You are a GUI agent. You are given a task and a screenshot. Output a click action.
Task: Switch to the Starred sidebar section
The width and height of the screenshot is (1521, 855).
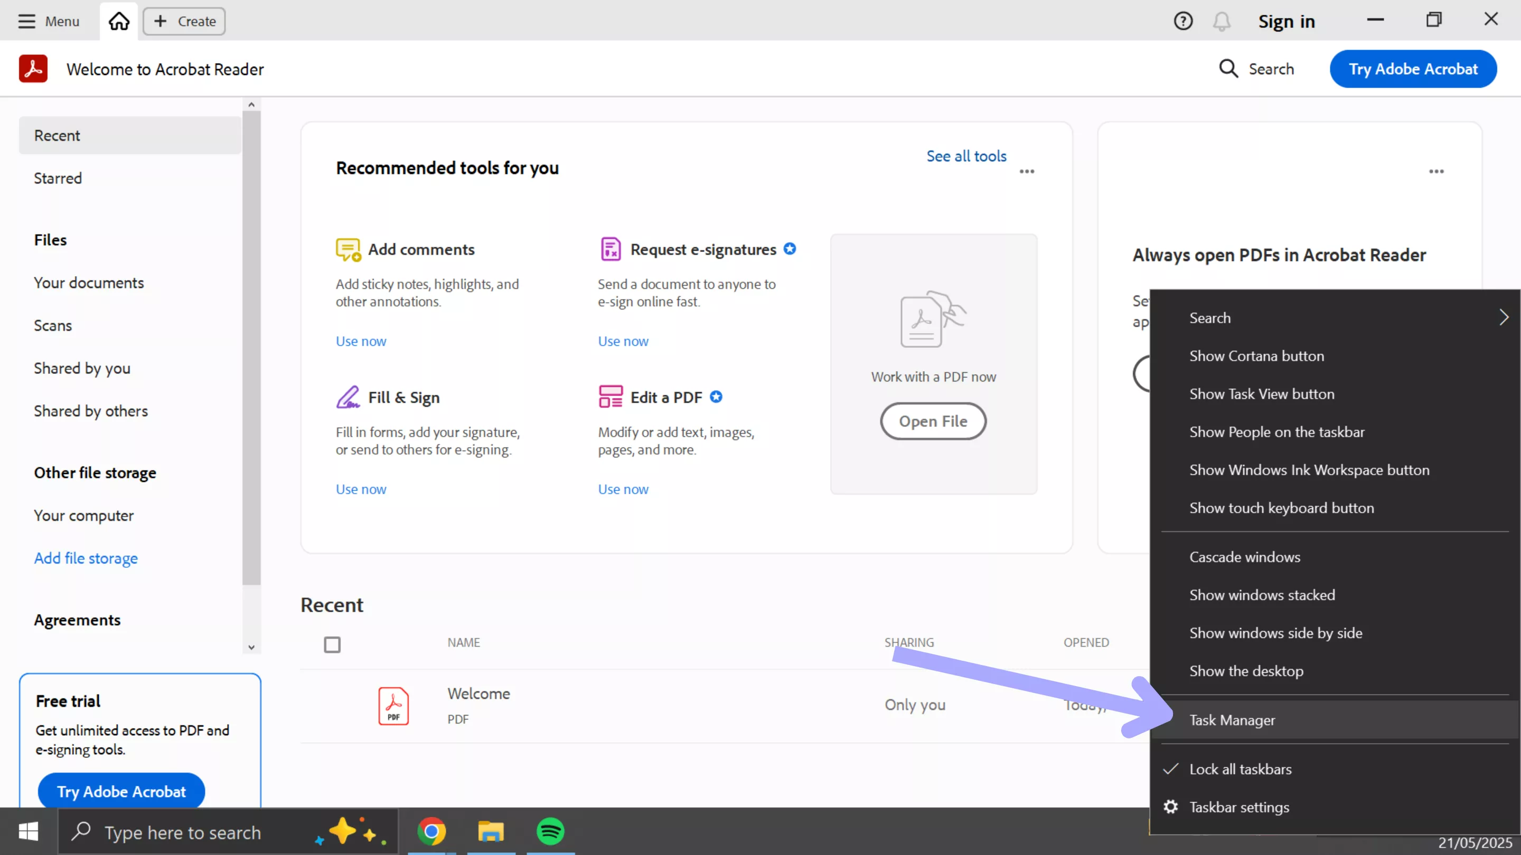click(x=57, y=178)
